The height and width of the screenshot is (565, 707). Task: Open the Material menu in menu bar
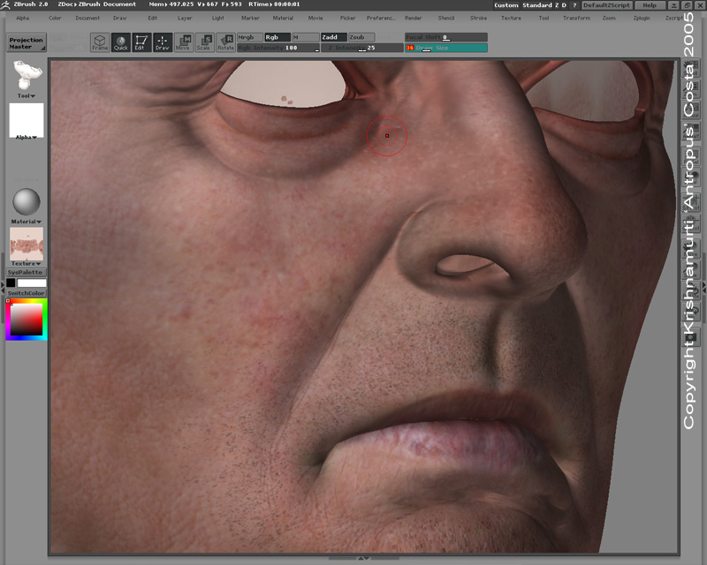[283, 18]
